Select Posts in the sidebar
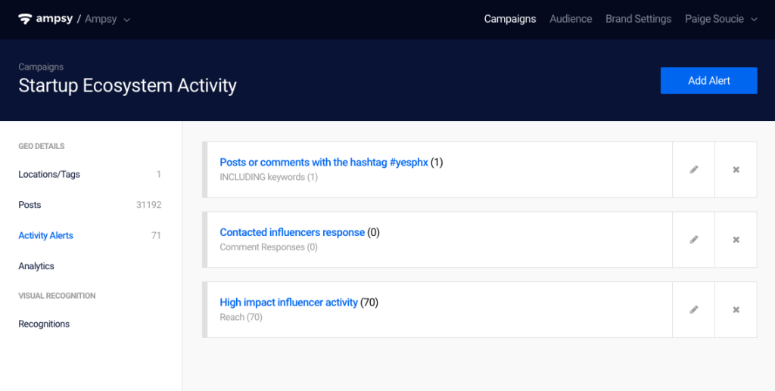Viewport: 775px width, 391px height. (89, 205)
